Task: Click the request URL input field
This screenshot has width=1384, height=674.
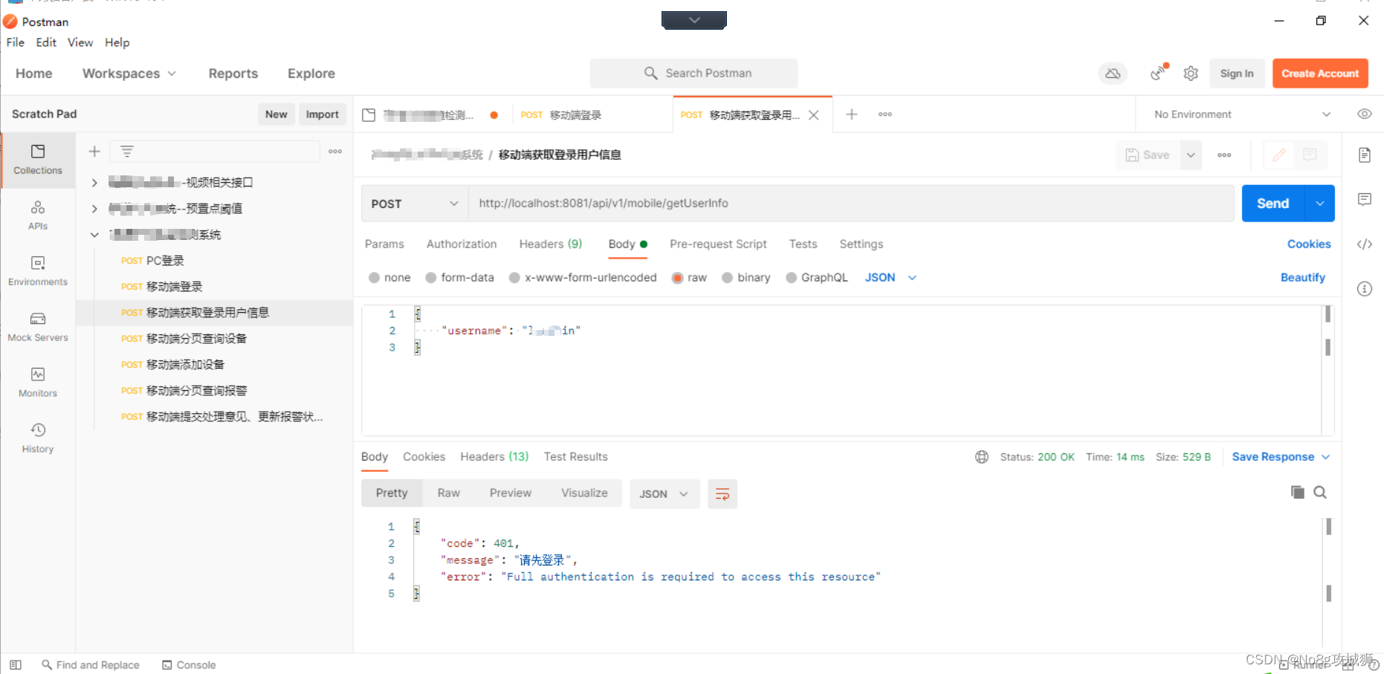Action: tap(851, 204)
